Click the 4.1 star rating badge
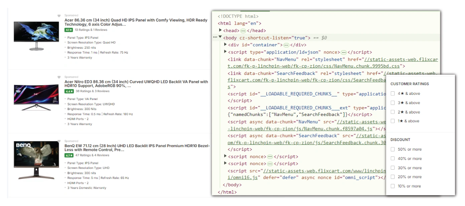The height and width of the screenshot is (206, 465). pyautogui.click(x=69, y=30)
